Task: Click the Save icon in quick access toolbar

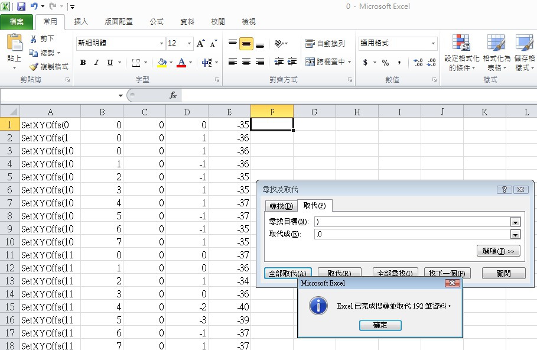Action: tap(21, 7)
